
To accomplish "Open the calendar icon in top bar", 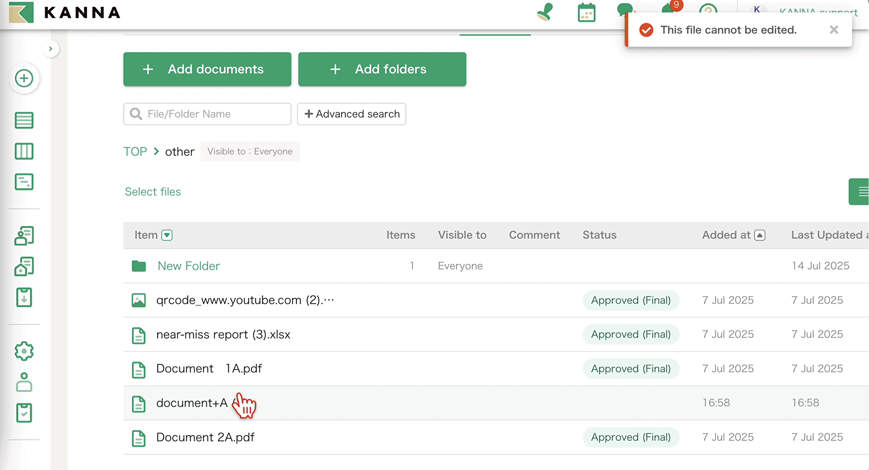I will [586, 13].
